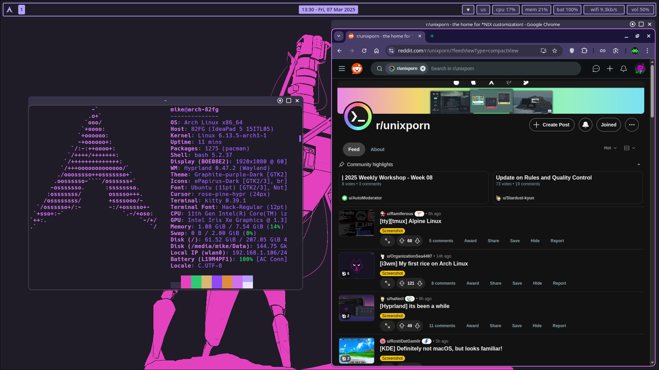This screenshot has width=659, height=370.
Task: Click the Reddit logo home icon
Action: click(x=357, y=69)
